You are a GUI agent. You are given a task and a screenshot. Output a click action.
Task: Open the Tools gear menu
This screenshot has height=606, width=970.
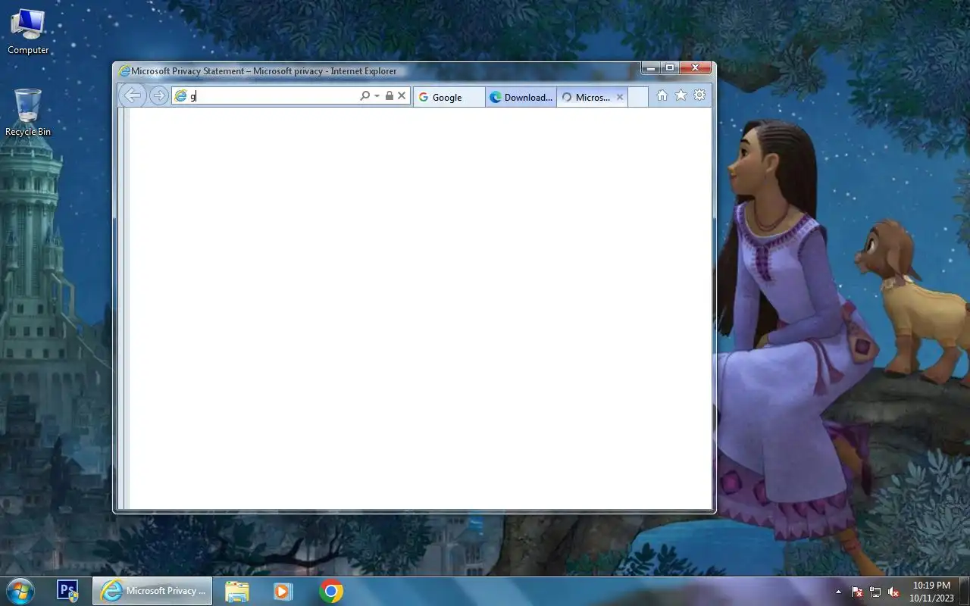(x=699, y=95)
